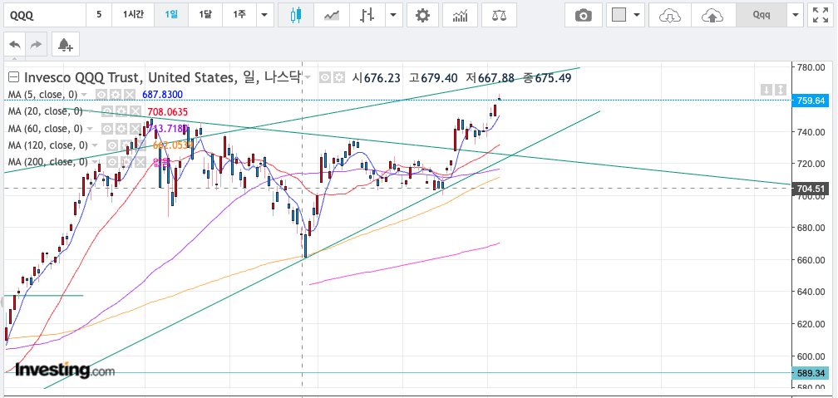Click the 704.51 crosshair price label
Viewport: 838px width, 398px height.
coord(811,188)
